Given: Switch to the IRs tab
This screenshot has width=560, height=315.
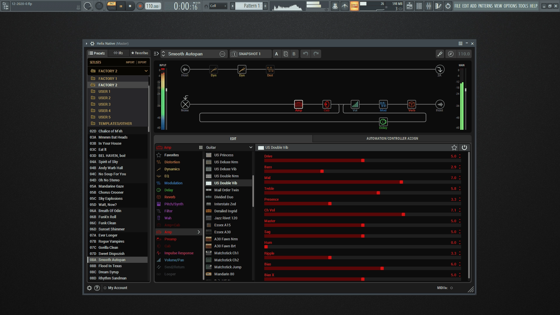Looking at the screenshot, I should click(118, 53).
